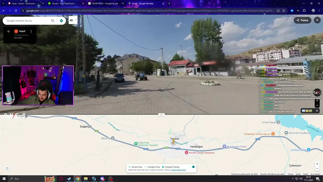Open directions with the blue route icon
The image size is (323, 182).
pos(61,21)
